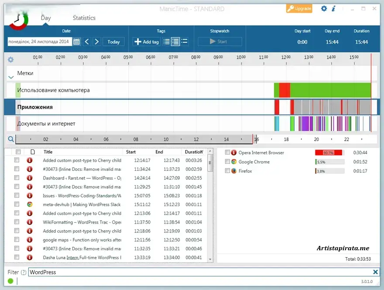Viewport: 384px width, 290px height.
Task: Clear the WordPress filter with X
Action: point(376,272)
